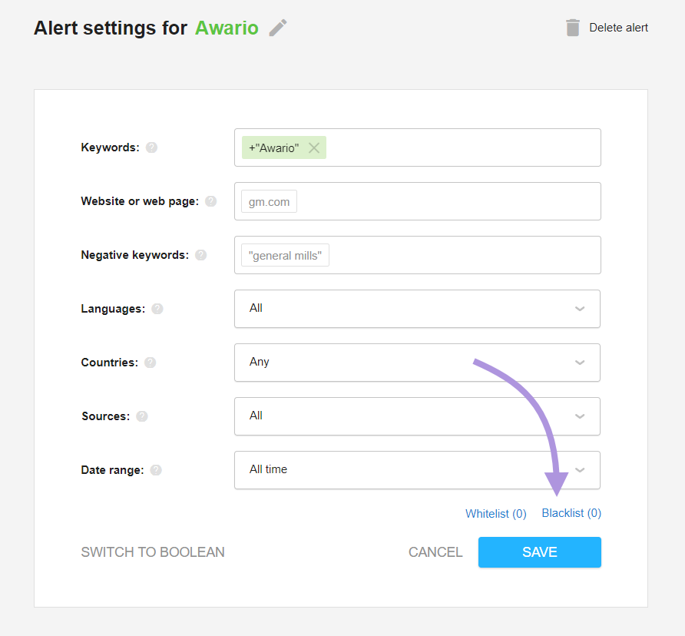
Task: Expand the Sources dropdown
Action: point(417,416)
